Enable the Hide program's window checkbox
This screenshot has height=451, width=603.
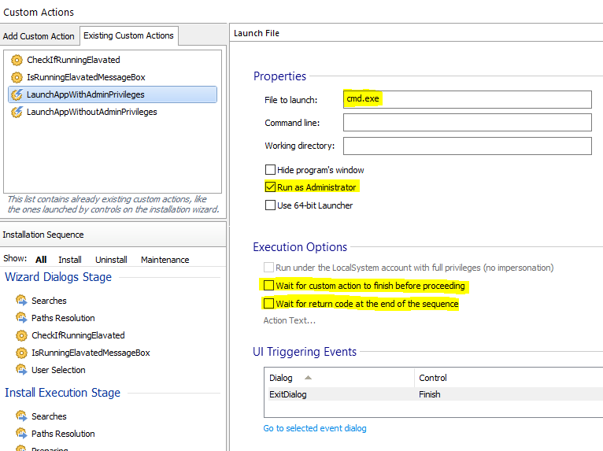(270, 170)
